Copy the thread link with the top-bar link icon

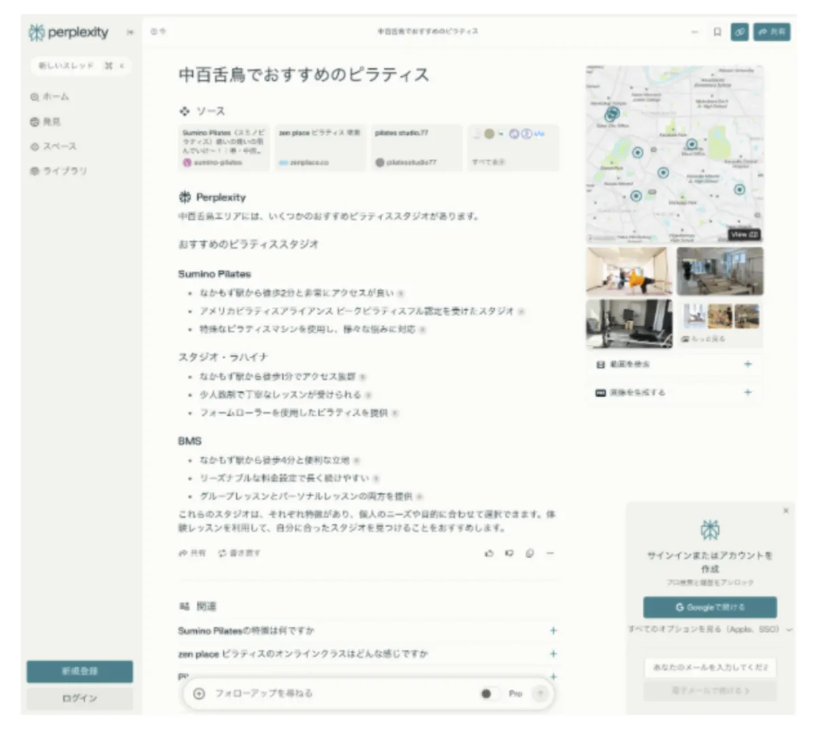pos(739,32)
